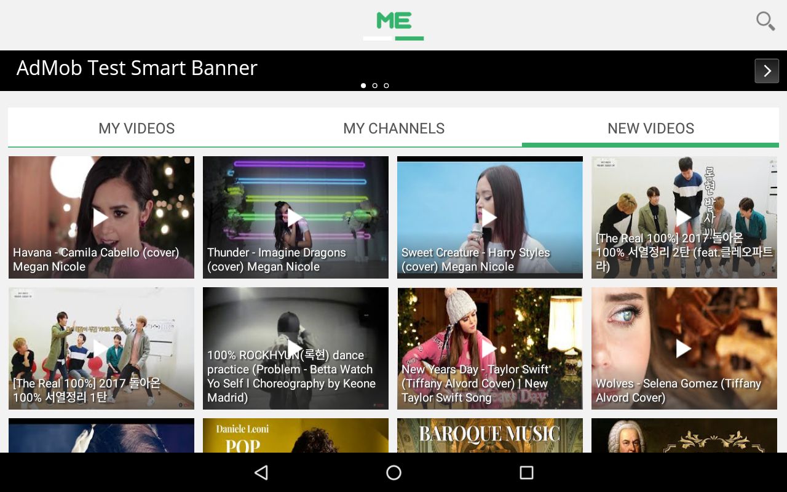Play Thunder Imagine Dragons cover video
The width and height of the screenshot is (787, 492).
pyautogui.click(x=295, y=217)
